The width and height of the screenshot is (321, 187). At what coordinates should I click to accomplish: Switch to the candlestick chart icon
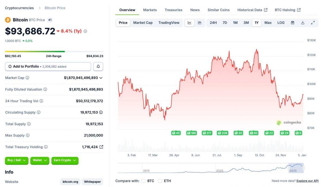pos(200,23)
